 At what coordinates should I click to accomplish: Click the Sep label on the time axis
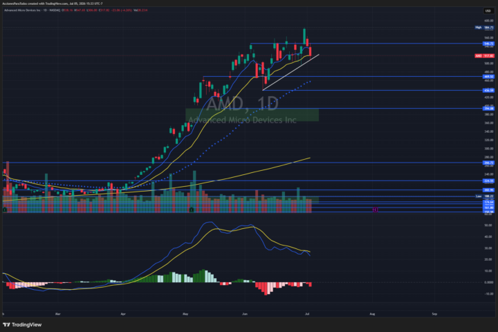434,314
